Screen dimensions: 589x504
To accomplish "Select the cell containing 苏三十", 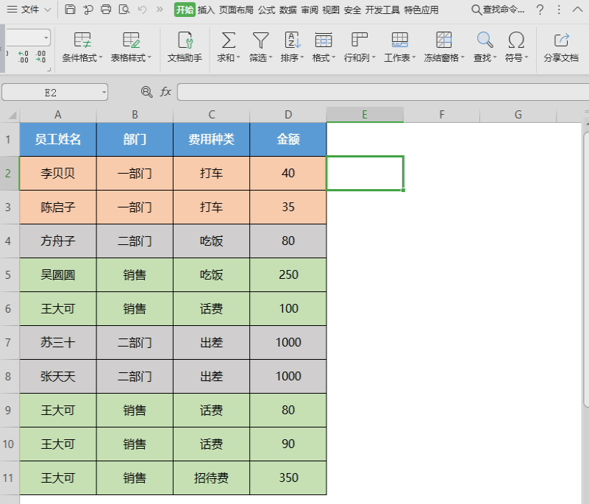I will click(58, 342).
